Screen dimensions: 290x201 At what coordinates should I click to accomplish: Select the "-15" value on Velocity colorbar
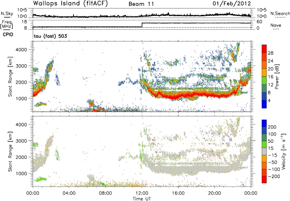coord(273,155)
